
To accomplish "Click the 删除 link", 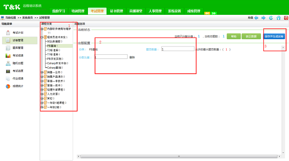I will tap(132, 57).
